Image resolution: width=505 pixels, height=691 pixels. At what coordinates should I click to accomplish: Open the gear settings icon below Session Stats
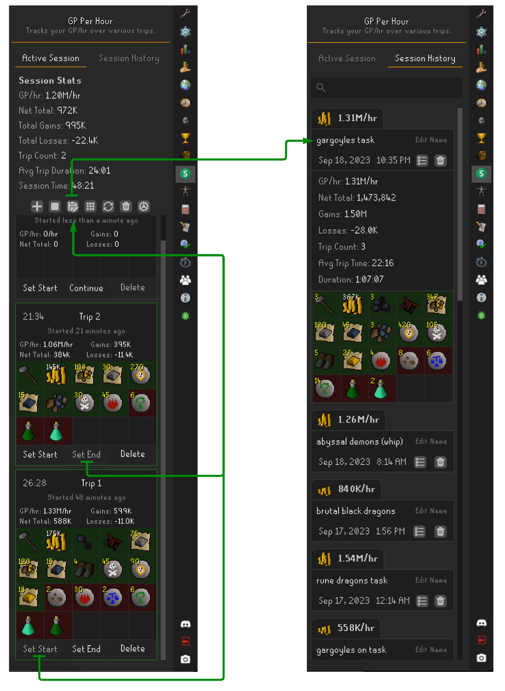(x=144, y=206)
